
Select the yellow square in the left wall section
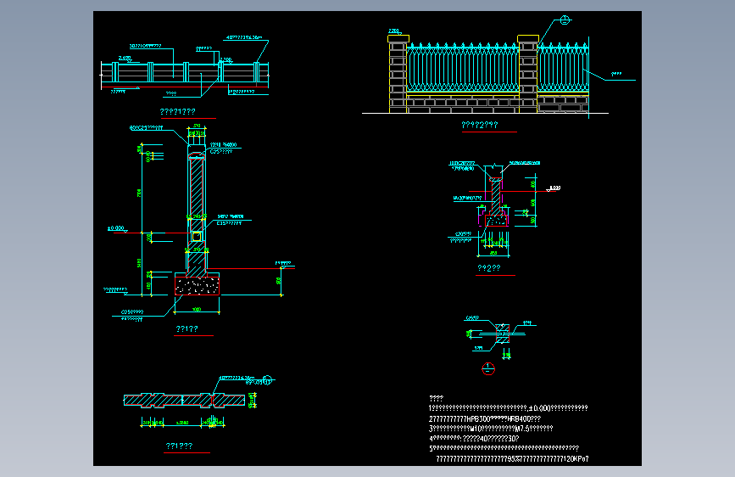(x=197, y=237)
